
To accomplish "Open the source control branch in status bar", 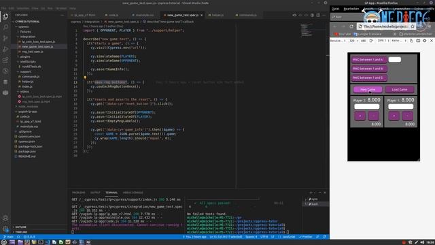I will pyautogui.click(x=8, y=237).
